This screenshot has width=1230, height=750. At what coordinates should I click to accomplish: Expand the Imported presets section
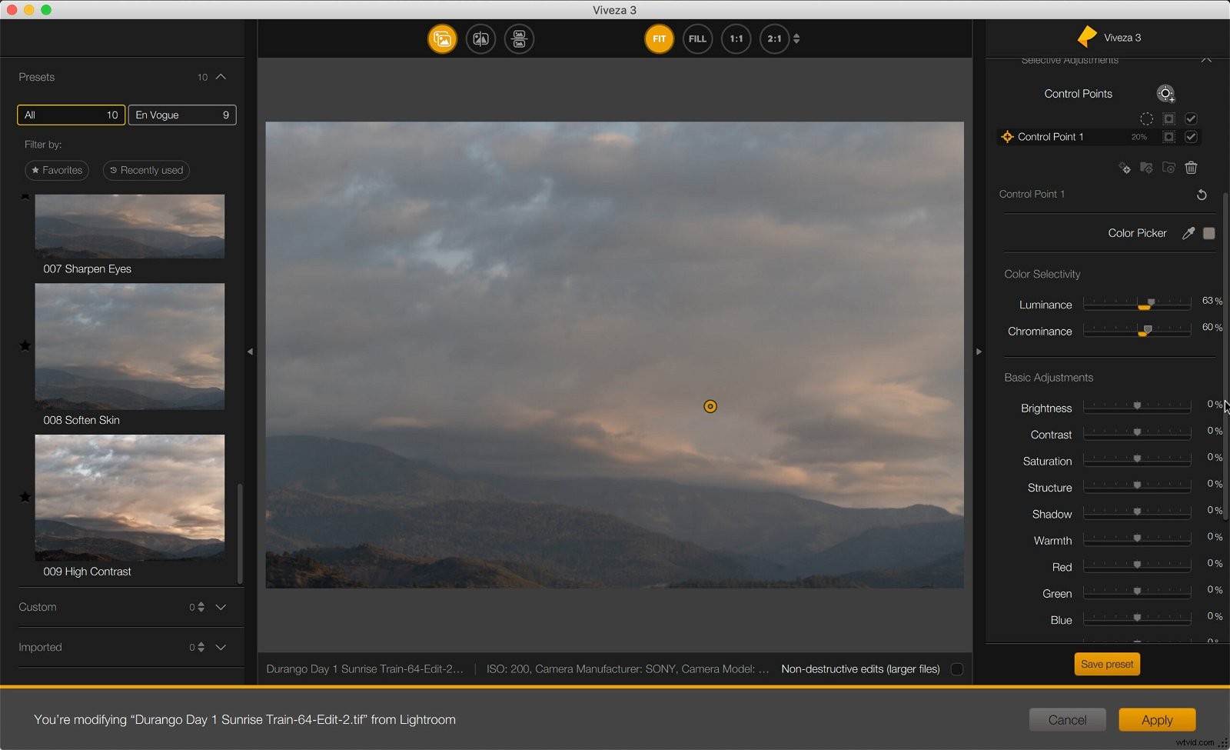[221, 647]
